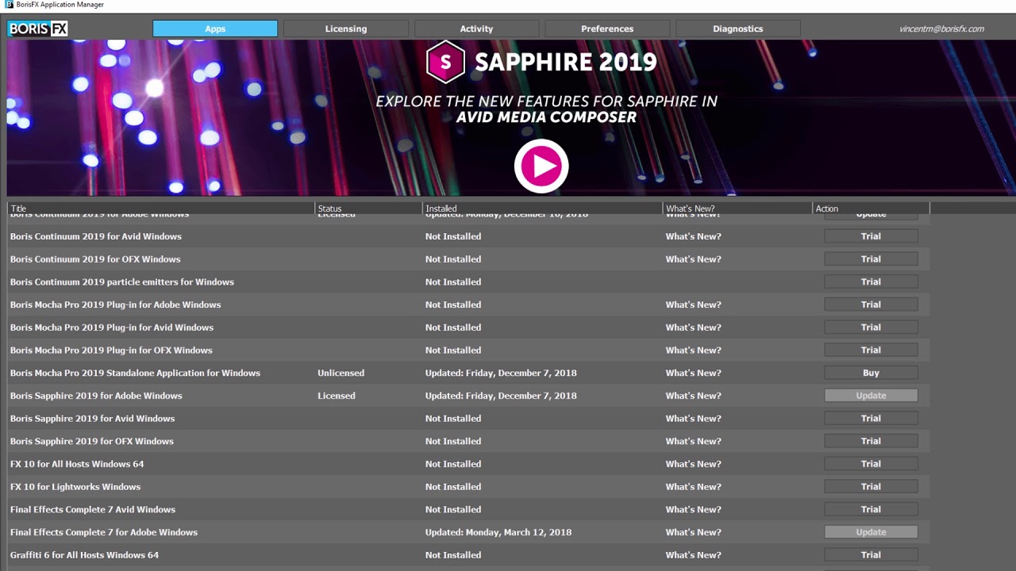Image resolution: width=1016 pixels, height=571 pixels.
Task: Start Trial for Continuum particle emitters
Action: tap(871, 282)
